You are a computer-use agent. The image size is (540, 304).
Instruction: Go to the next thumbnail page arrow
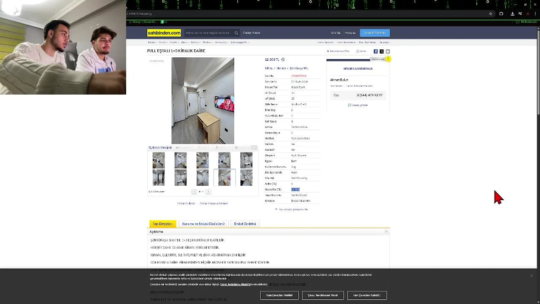[208, 192]
